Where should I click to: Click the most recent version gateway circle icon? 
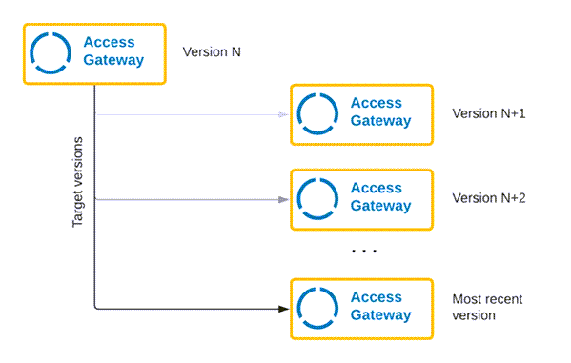tap(317, 309)
